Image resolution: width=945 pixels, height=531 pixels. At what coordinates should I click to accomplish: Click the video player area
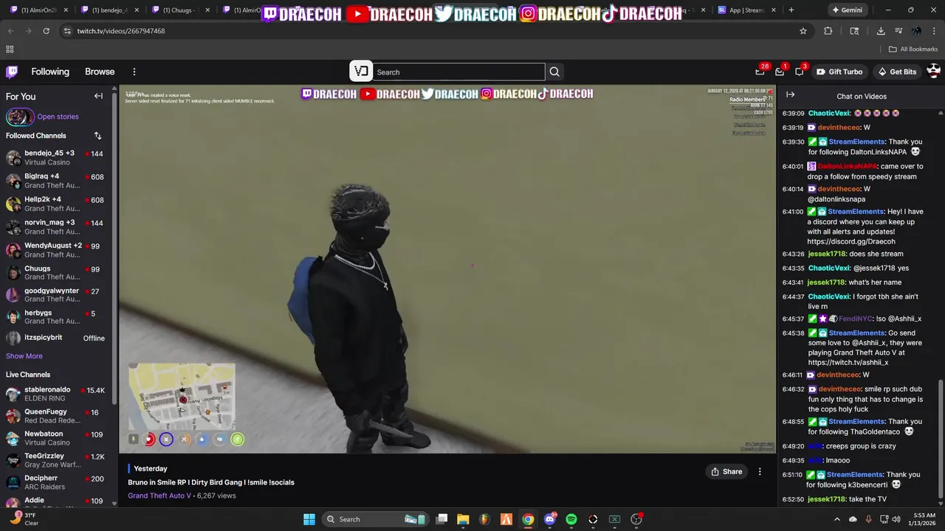pos(447,269)
